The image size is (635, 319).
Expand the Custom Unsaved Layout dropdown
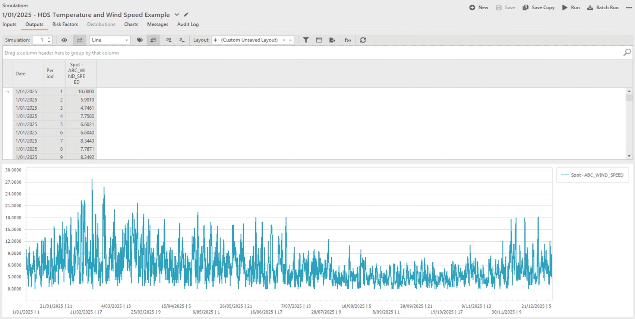tap(284, 40)
